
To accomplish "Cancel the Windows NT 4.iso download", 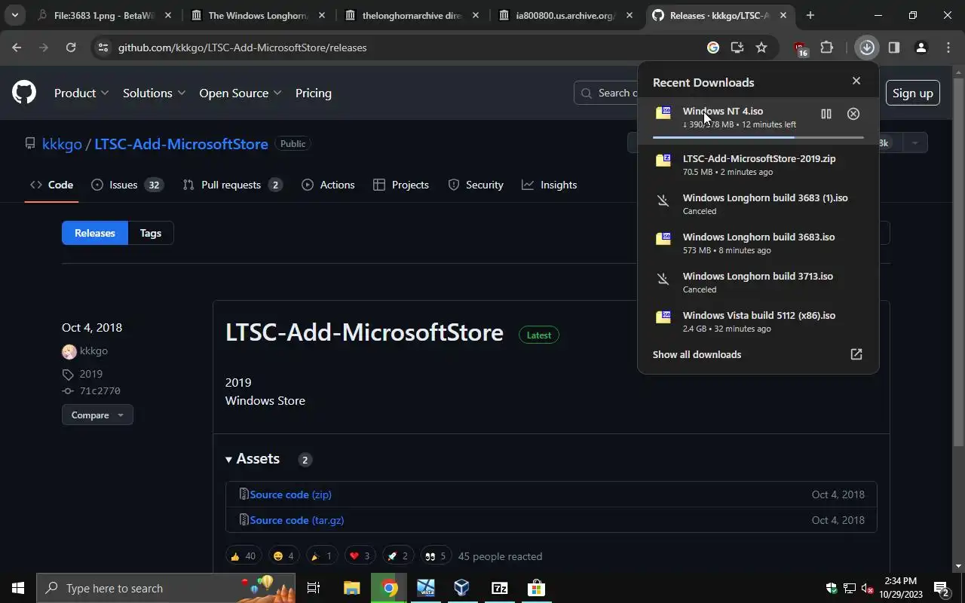I will [x=853, y=114].
